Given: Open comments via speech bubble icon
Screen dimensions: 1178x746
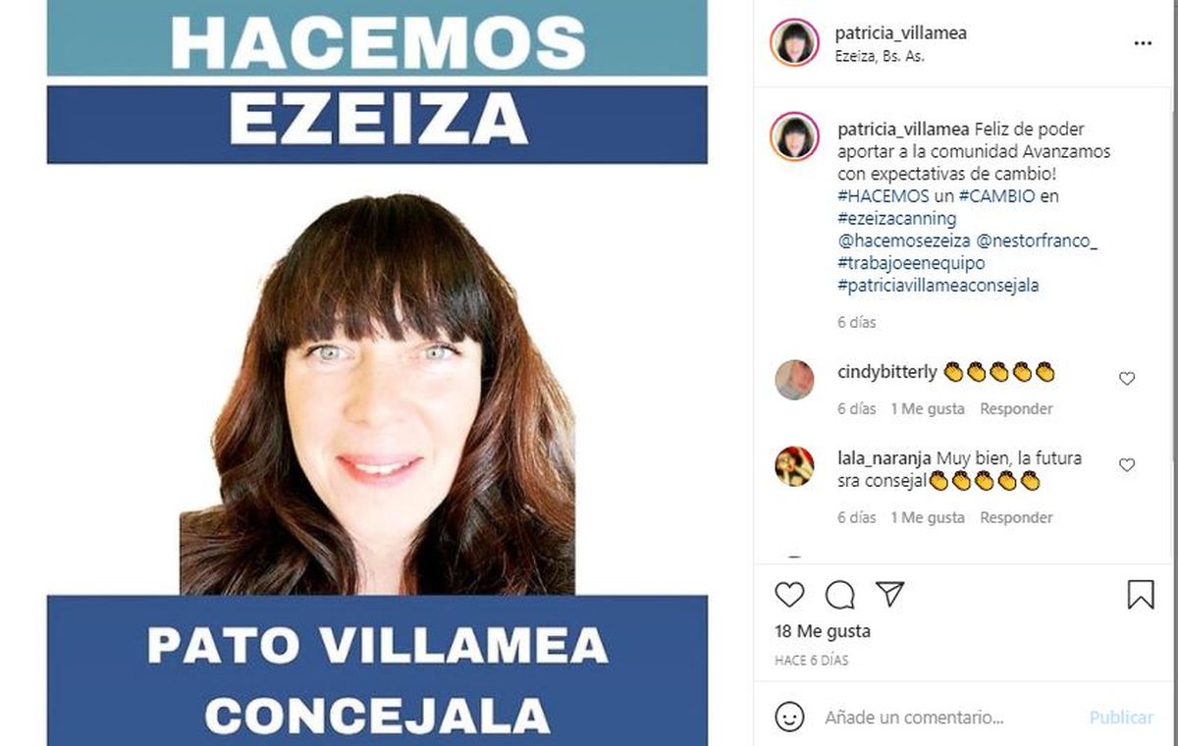Looking at the screenshot, I should pyautogui.click(x=839, y=594).
